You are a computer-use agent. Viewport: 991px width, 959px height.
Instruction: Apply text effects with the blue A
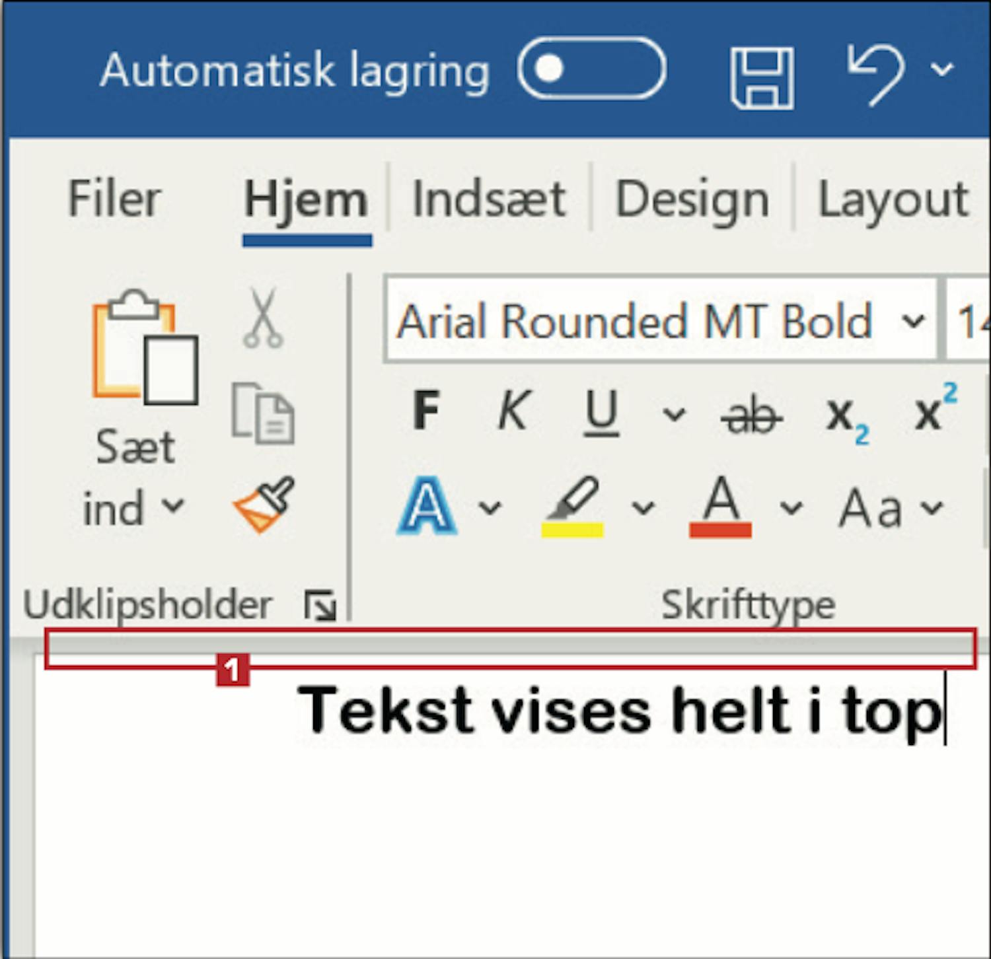(427, 506)
